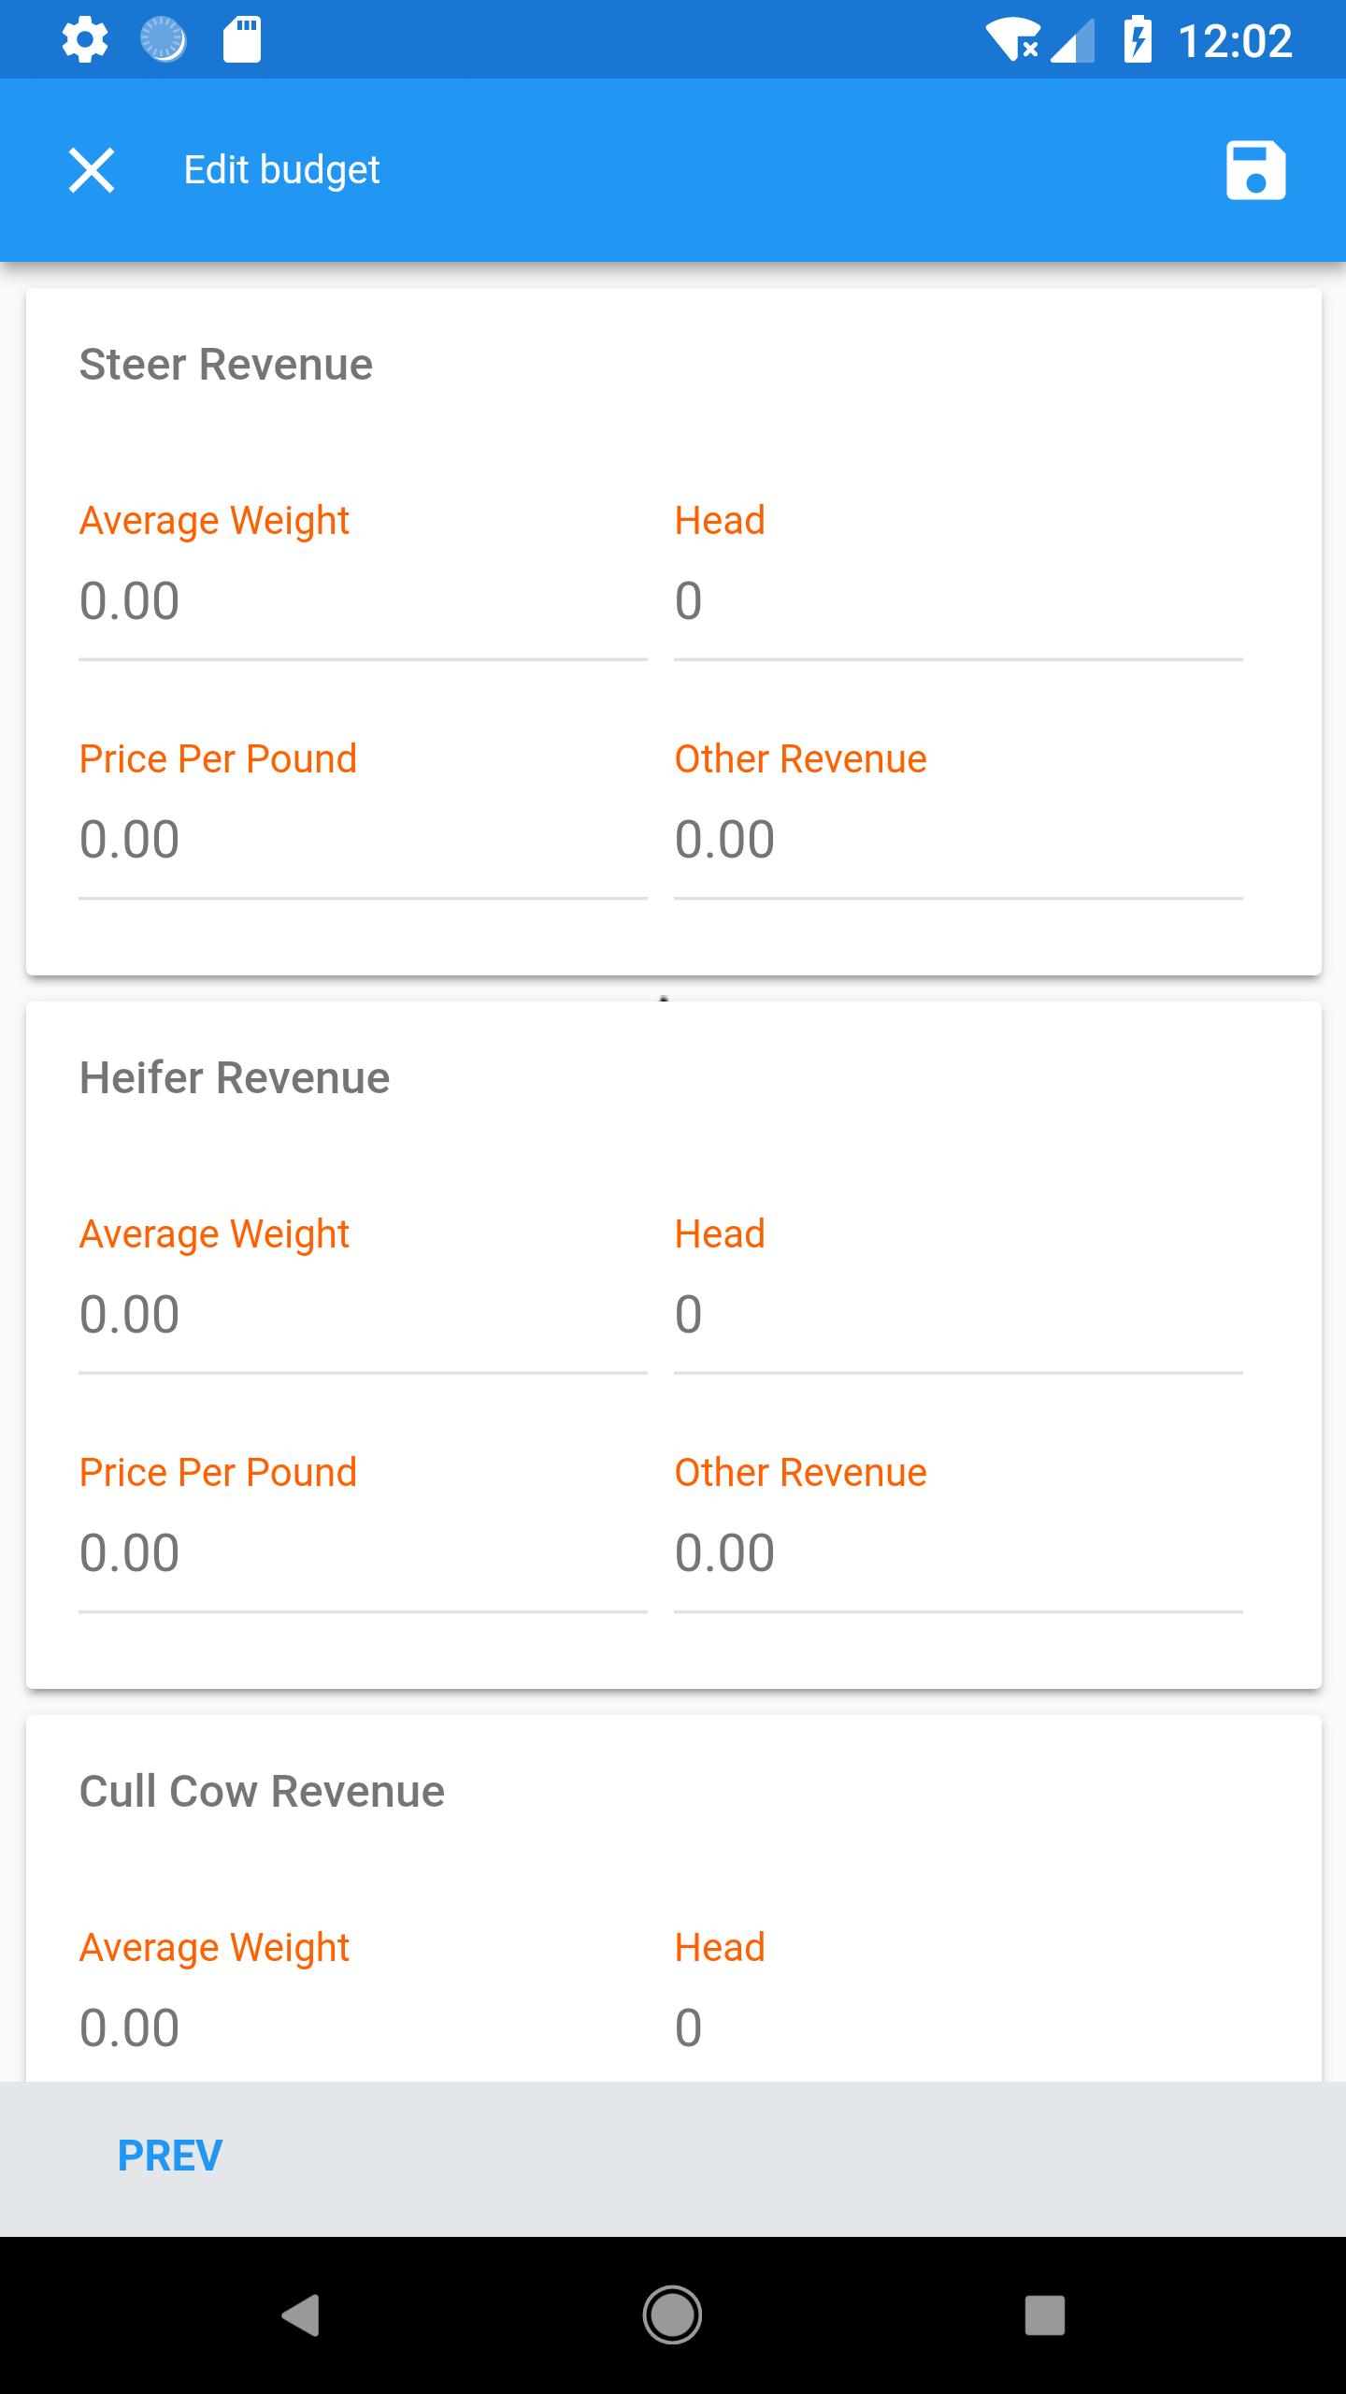Close the Edit budget screen

[92, 170]
